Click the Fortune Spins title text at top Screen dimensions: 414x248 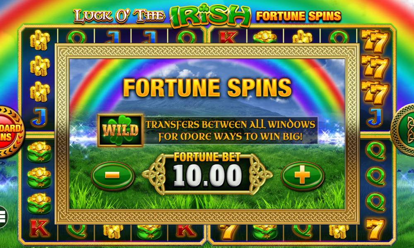coord(298,17)
